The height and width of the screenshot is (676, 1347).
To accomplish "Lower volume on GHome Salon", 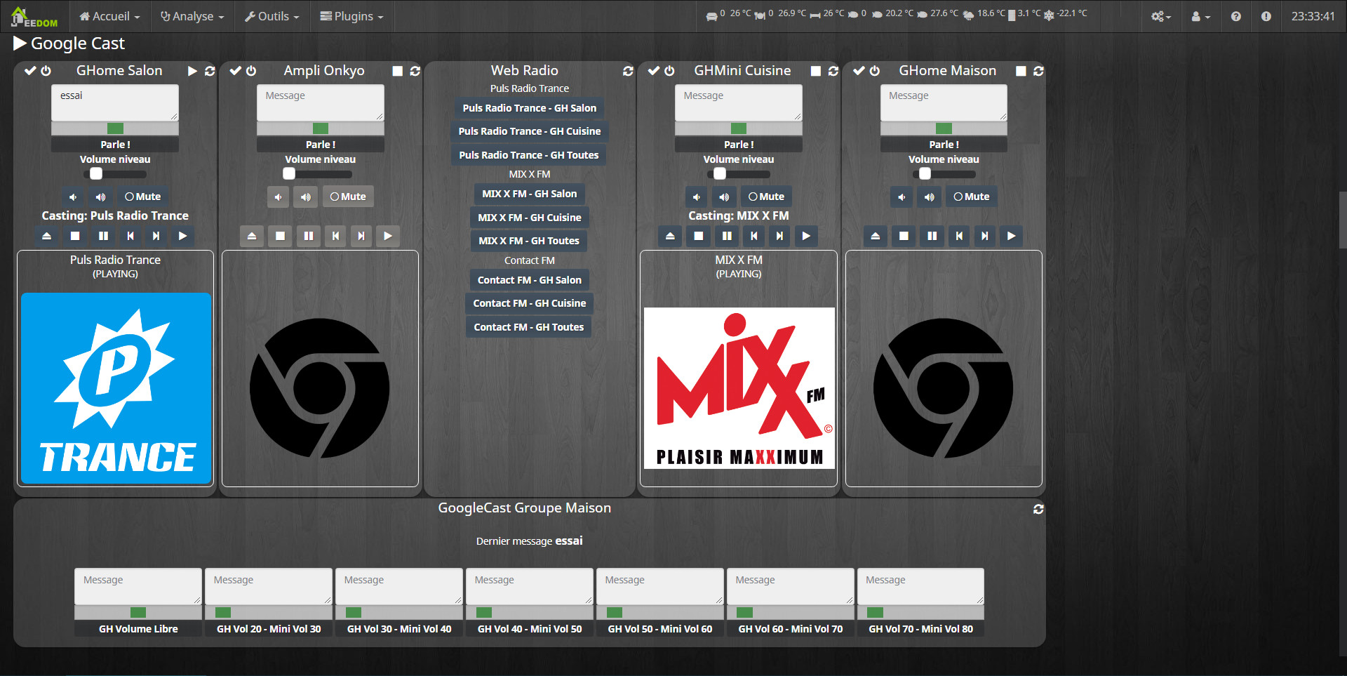I will (73, 197).
